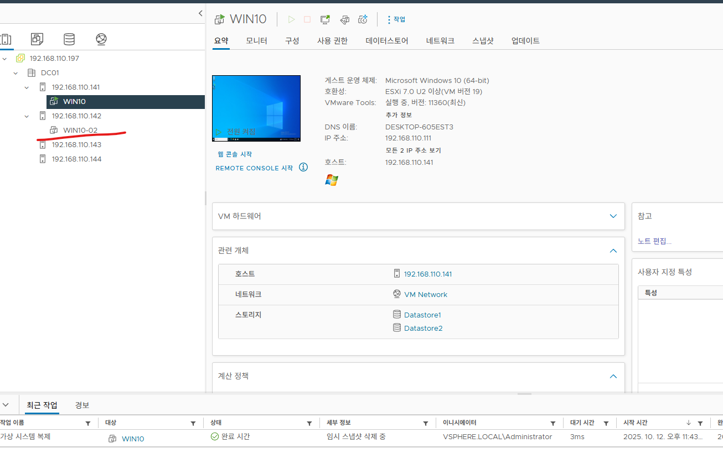Power on the WIN10 virtual machine
This screenshot has height=453, width=723.
coord(291,19)
